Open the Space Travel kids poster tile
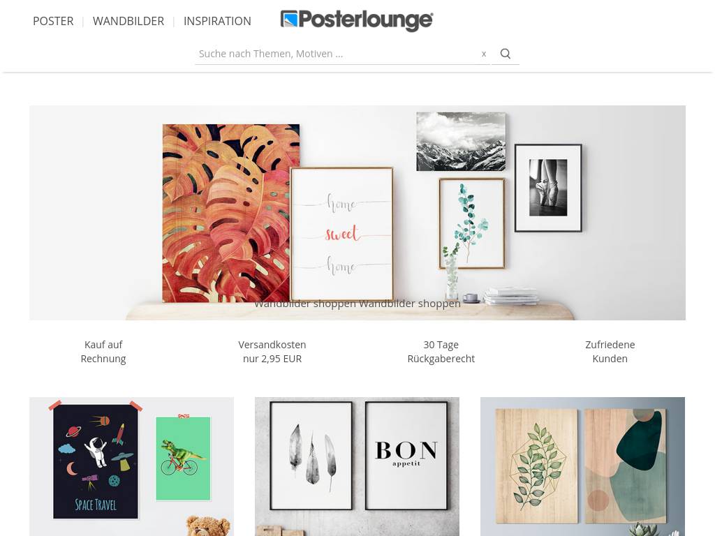Viewport: 715px width, 536px height. (x=131, y=466)
